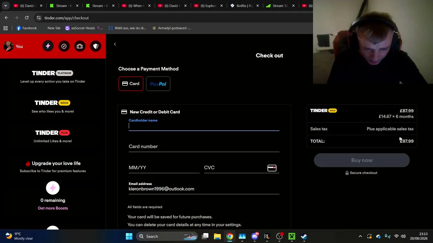Select the Tinder Gold plan in sidebar

click(53, 106)
